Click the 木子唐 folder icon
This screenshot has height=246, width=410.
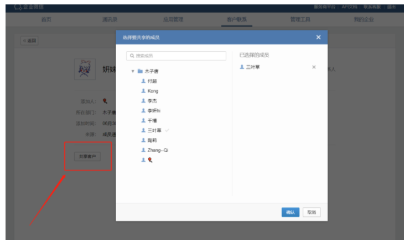(x=140, y=71)
